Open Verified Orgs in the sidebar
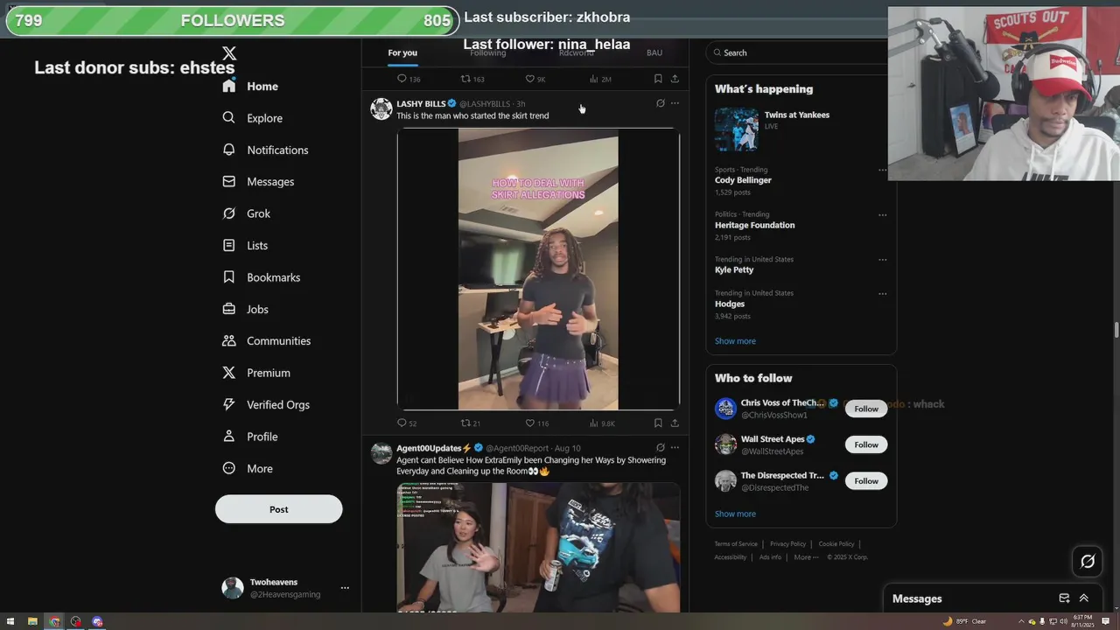This screenshot has height=630, width=1120. pos(265,405)
